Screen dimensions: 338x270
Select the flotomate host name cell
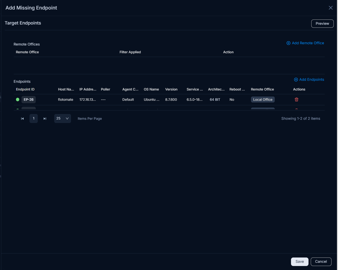tap(65, 99)
